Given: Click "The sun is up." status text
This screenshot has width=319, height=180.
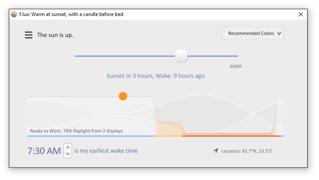Looking at the screenshot, I should point(55,35).
